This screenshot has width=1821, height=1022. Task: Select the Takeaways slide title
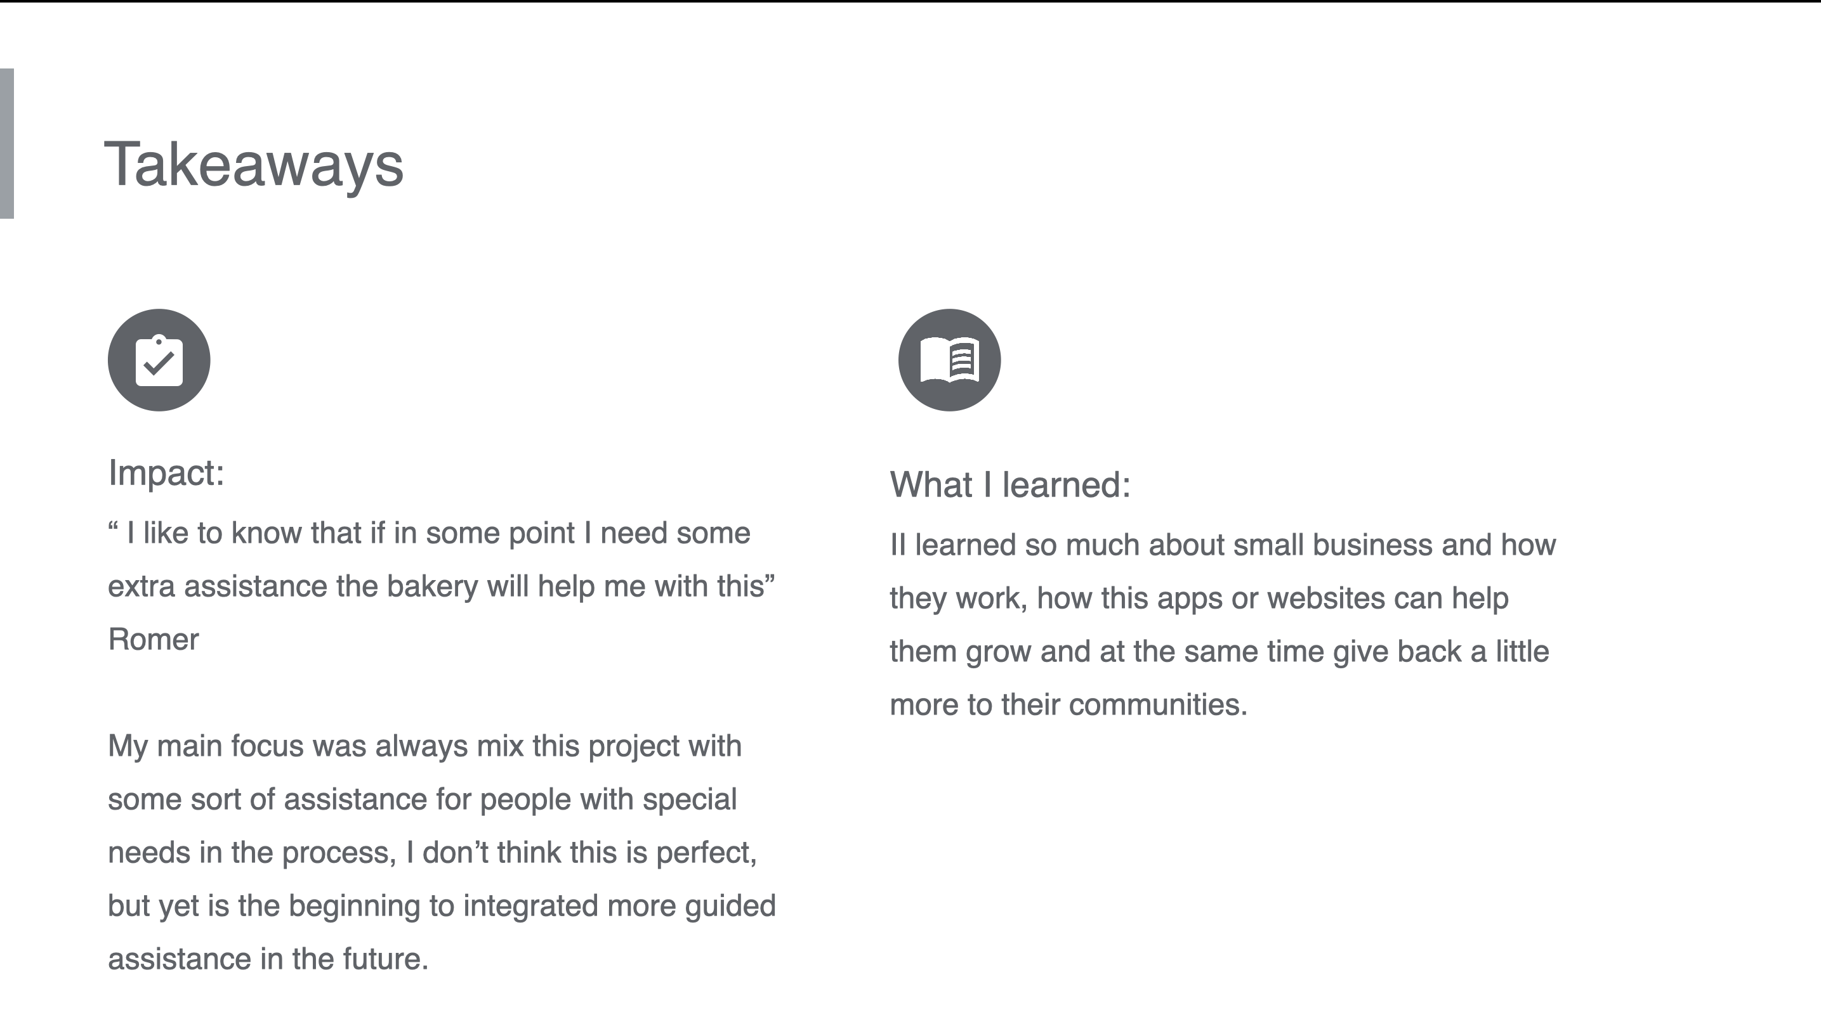[x=254, y=165]
